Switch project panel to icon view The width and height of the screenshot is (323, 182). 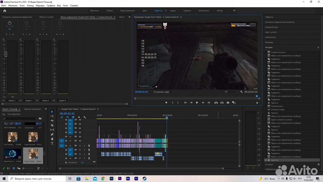pyautogui.click(x=13, y=169)
